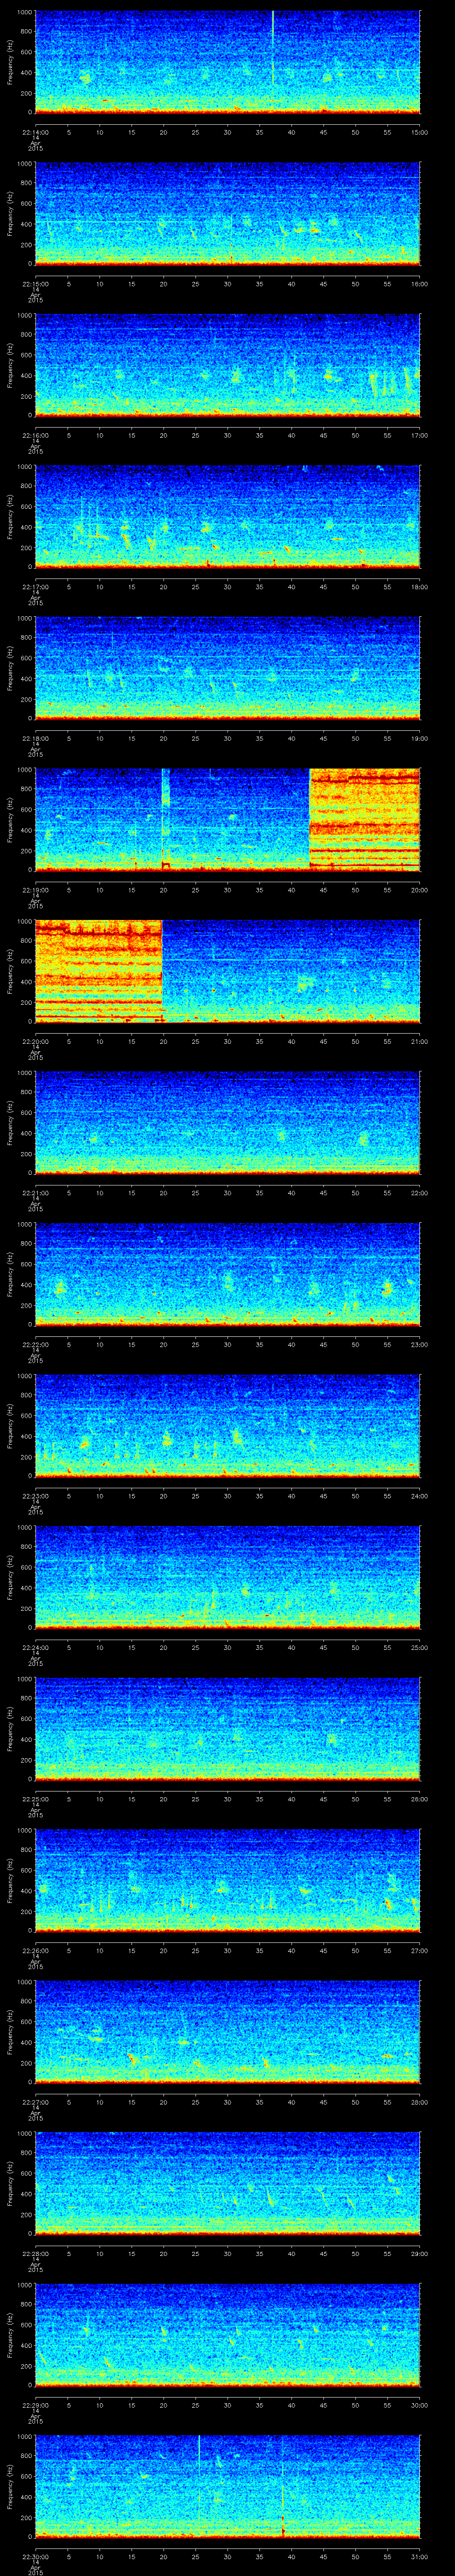Image resolution: width=455 pixels, height=2576 pixels.
Task: Click the "21:00" end time label
Action: tap(420, 1041)
